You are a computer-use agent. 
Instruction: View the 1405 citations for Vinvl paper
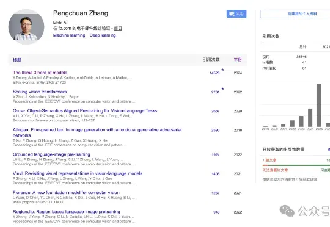coord(216,174)
